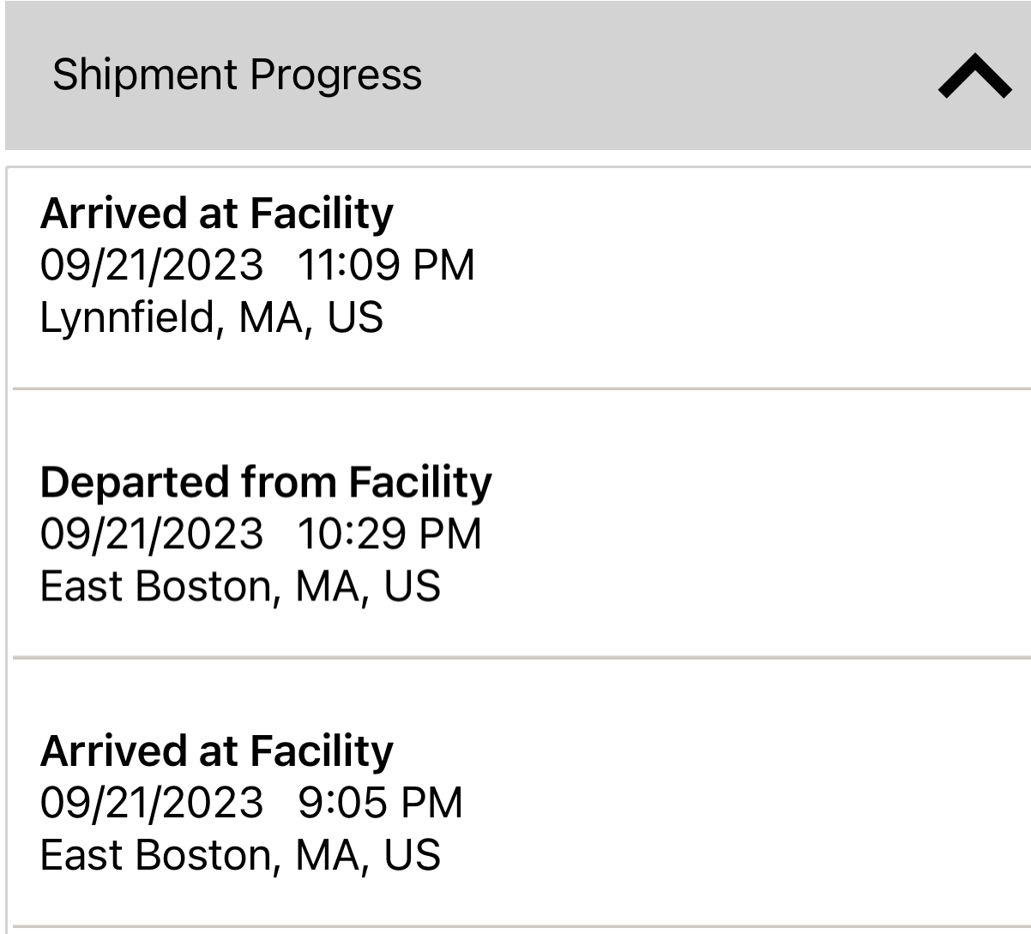Select the Arrived at Facility heading for Lynnfield
Screen dimensions: 1031x934
pyautogui.click(x=216, y=213)
